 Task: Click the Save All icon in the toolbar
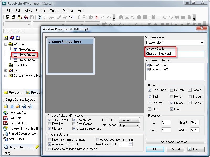point(14,17)
